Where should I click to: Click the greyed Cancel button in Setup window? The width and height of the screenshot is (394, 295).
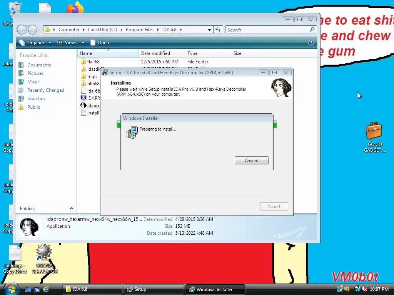tap(274, 206)
